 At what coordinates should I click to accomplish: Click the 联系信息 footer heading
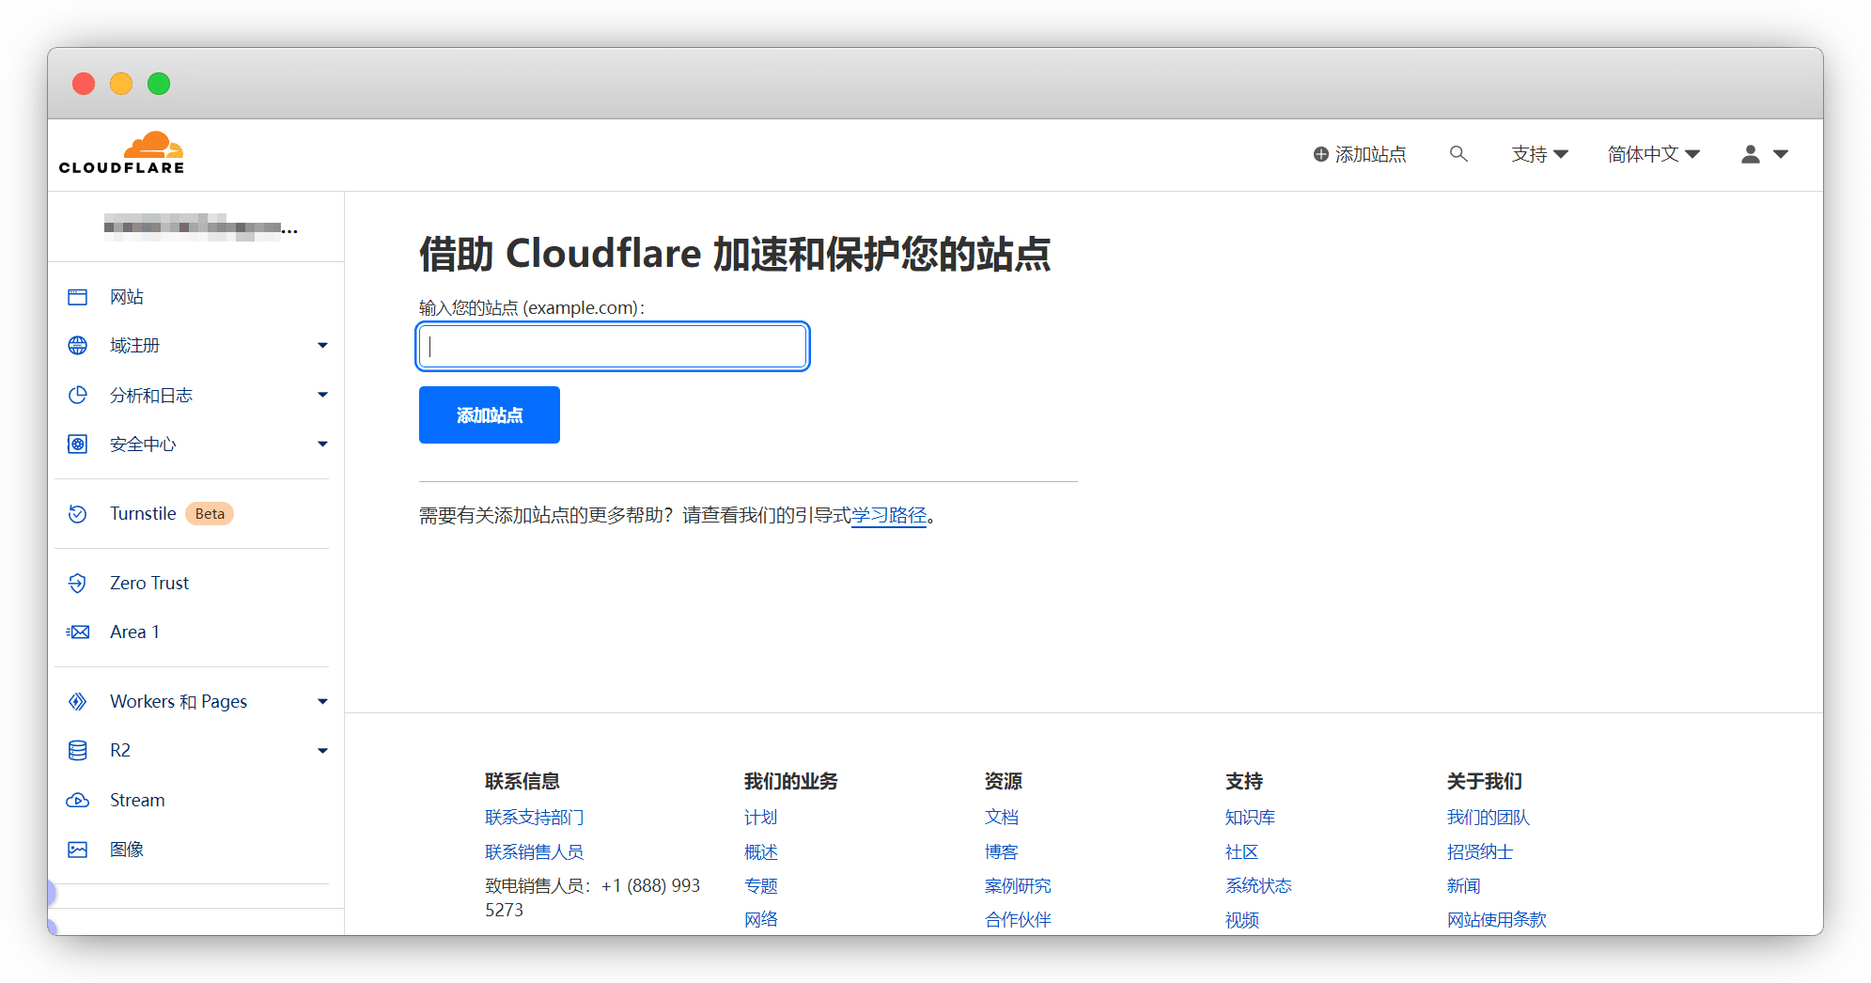point(522,781)
